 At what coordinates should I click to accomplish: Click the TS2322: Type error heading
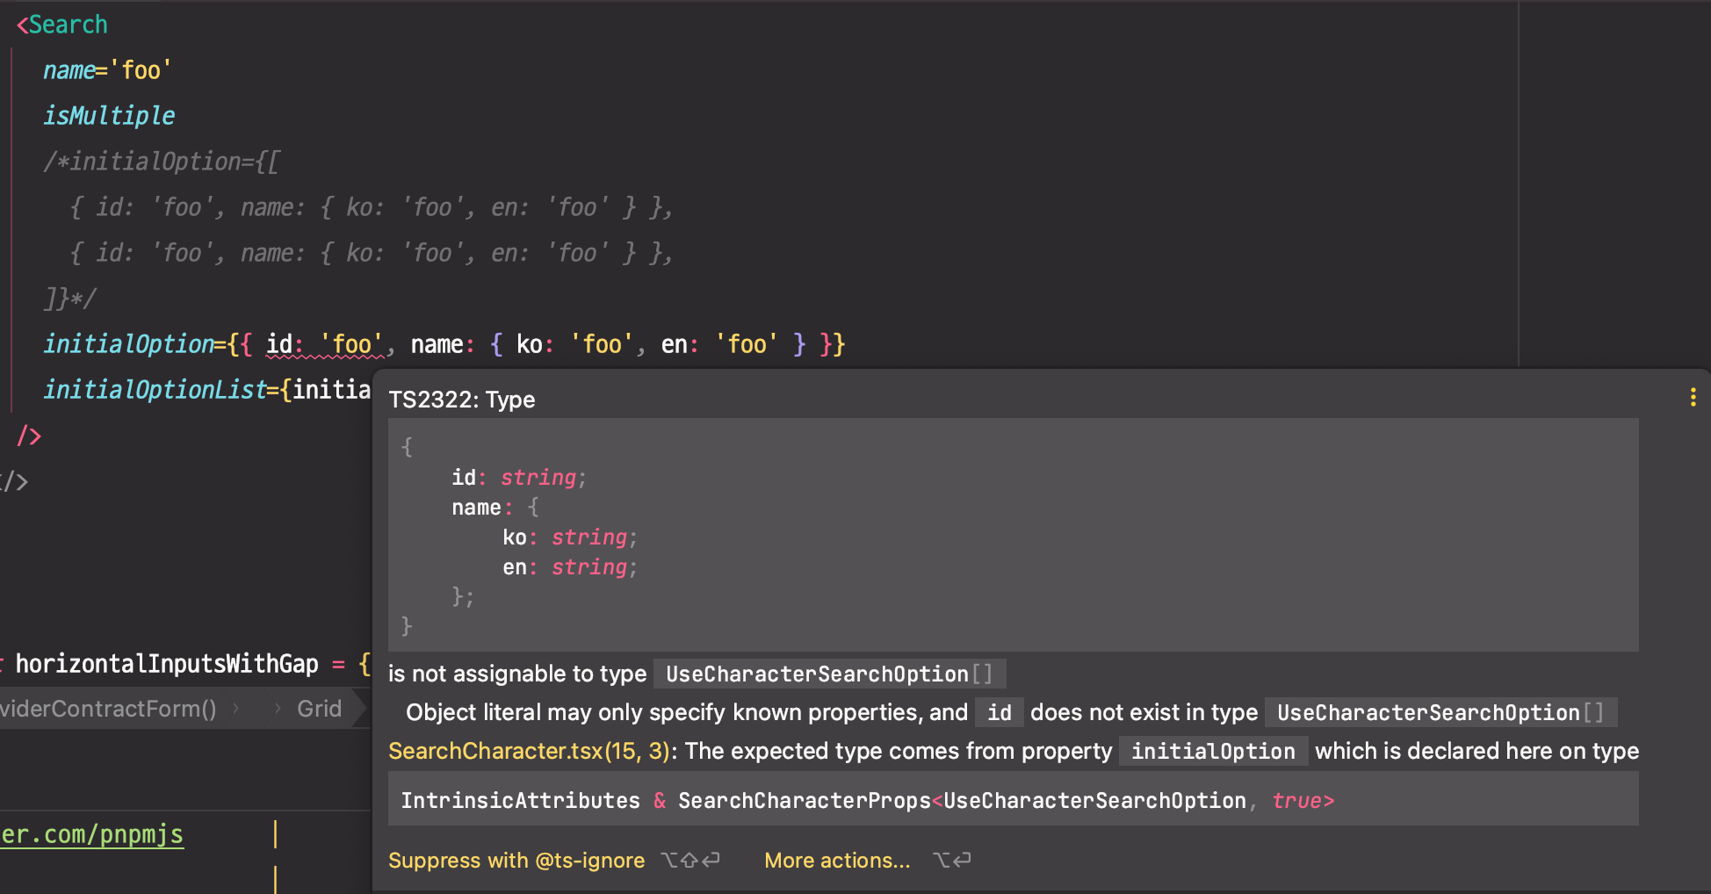[x=462, y=400]
